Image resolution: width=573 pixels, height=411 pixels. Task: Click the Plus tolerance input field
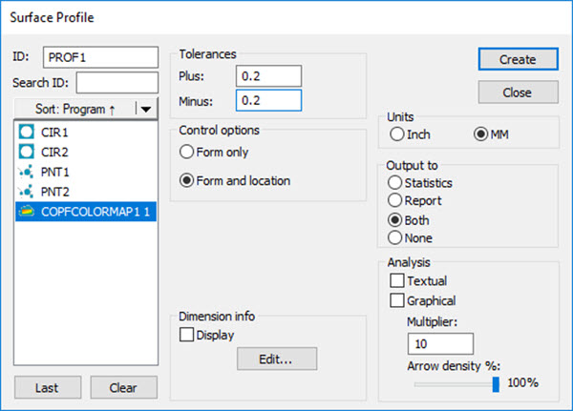point(268,75)
